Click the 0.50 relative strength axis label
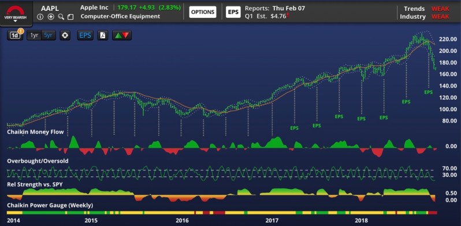The image size is (461, 226). click(451, 193)
